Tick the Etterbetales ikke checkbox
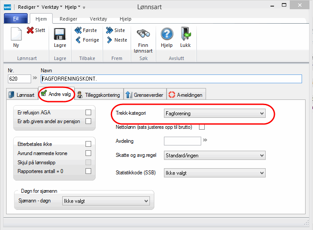This screenshot has width=313, height=230. (88, 144)
